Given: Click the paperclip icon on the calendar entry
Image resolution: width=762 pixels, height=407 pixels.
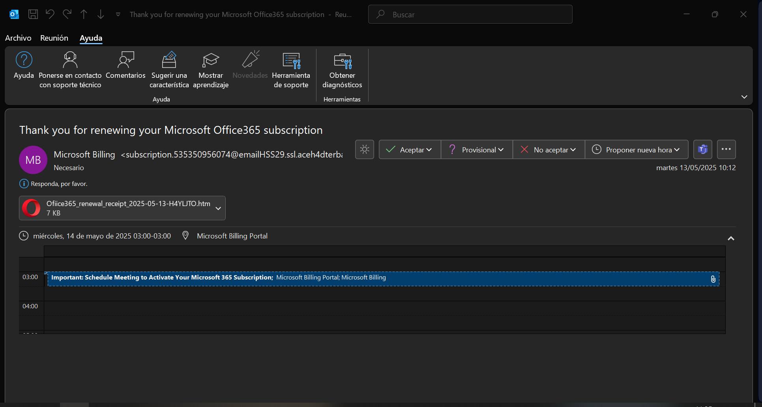Looking at the screenshot, I should tap(713, 279).
